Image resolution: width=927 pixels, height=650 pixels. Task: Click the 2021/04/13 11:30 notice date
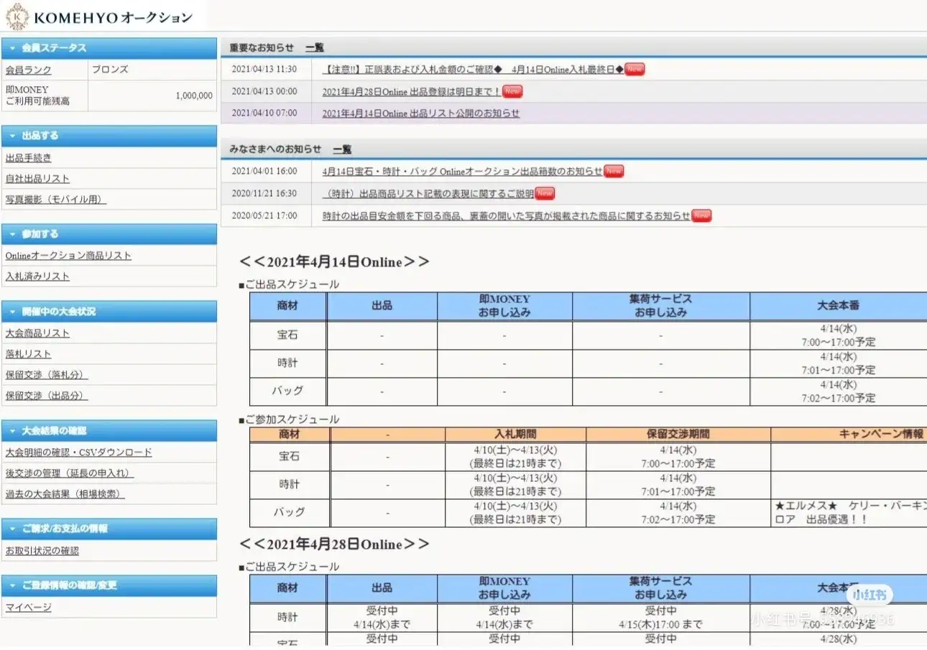(264, 70)
